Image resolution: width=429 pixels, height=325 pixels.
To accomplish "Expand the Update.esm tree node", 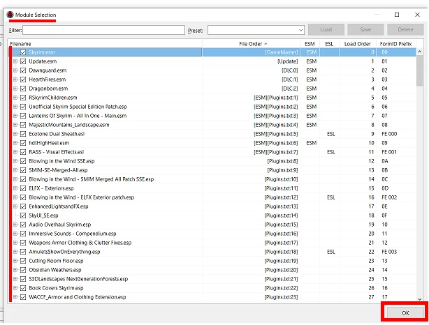I will click(x=15, y=61).
